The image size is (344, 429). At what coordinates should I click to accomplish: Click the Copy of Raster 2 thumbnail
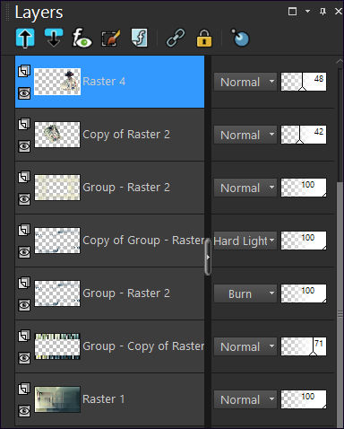point(57,135)
